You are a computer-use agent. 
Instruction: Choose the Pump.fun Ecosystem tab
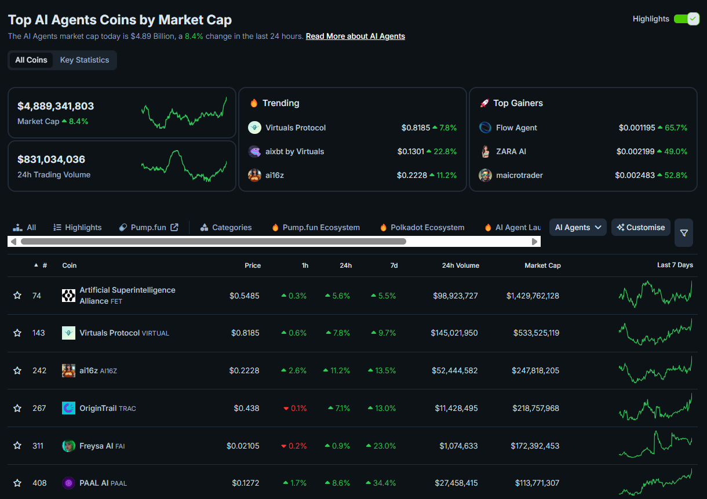(316, 227)
